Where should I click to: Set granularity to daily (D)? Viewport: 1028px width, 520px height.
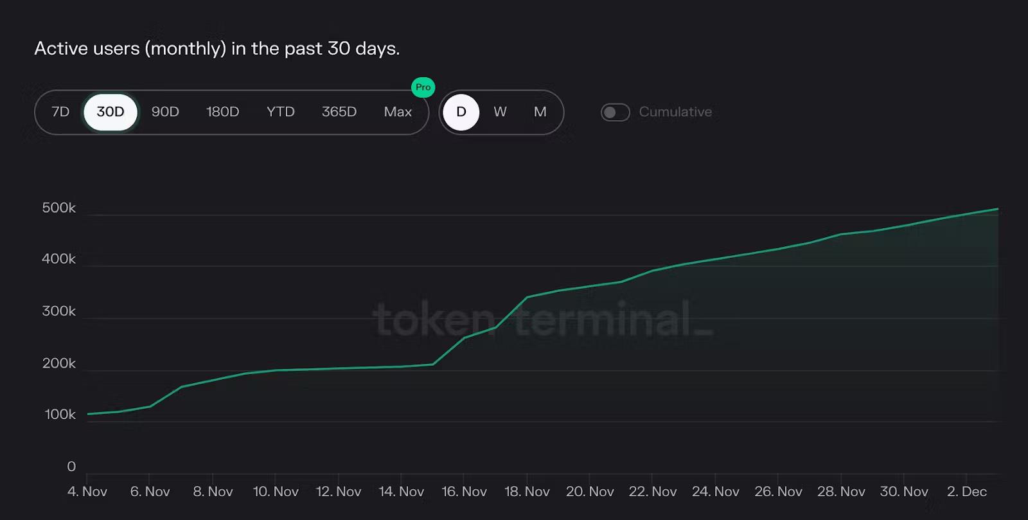(x=461, y=112)
